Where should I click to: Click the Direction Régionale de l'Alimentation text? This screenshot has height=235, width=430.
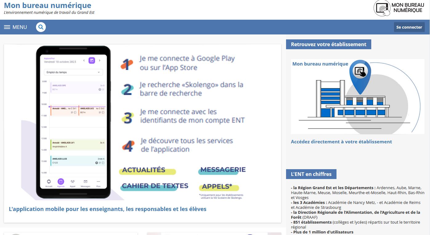point(356,215)
